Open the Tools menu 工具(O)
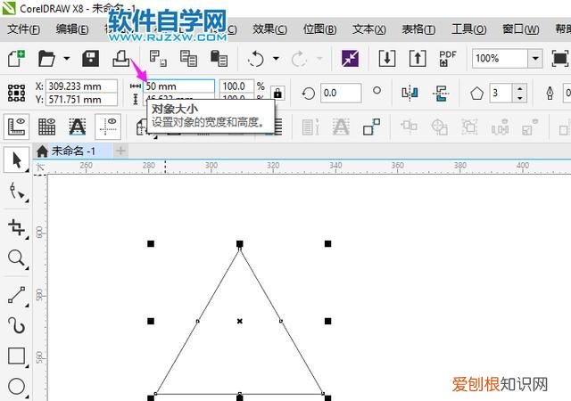The height and width of the screenshot is (401, 571). point(468,29)
